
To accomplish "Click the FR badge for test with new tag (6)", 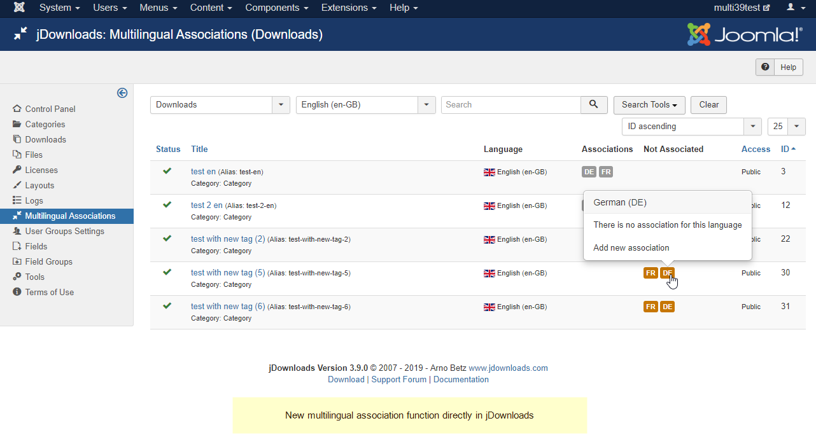I will (651, 307).
